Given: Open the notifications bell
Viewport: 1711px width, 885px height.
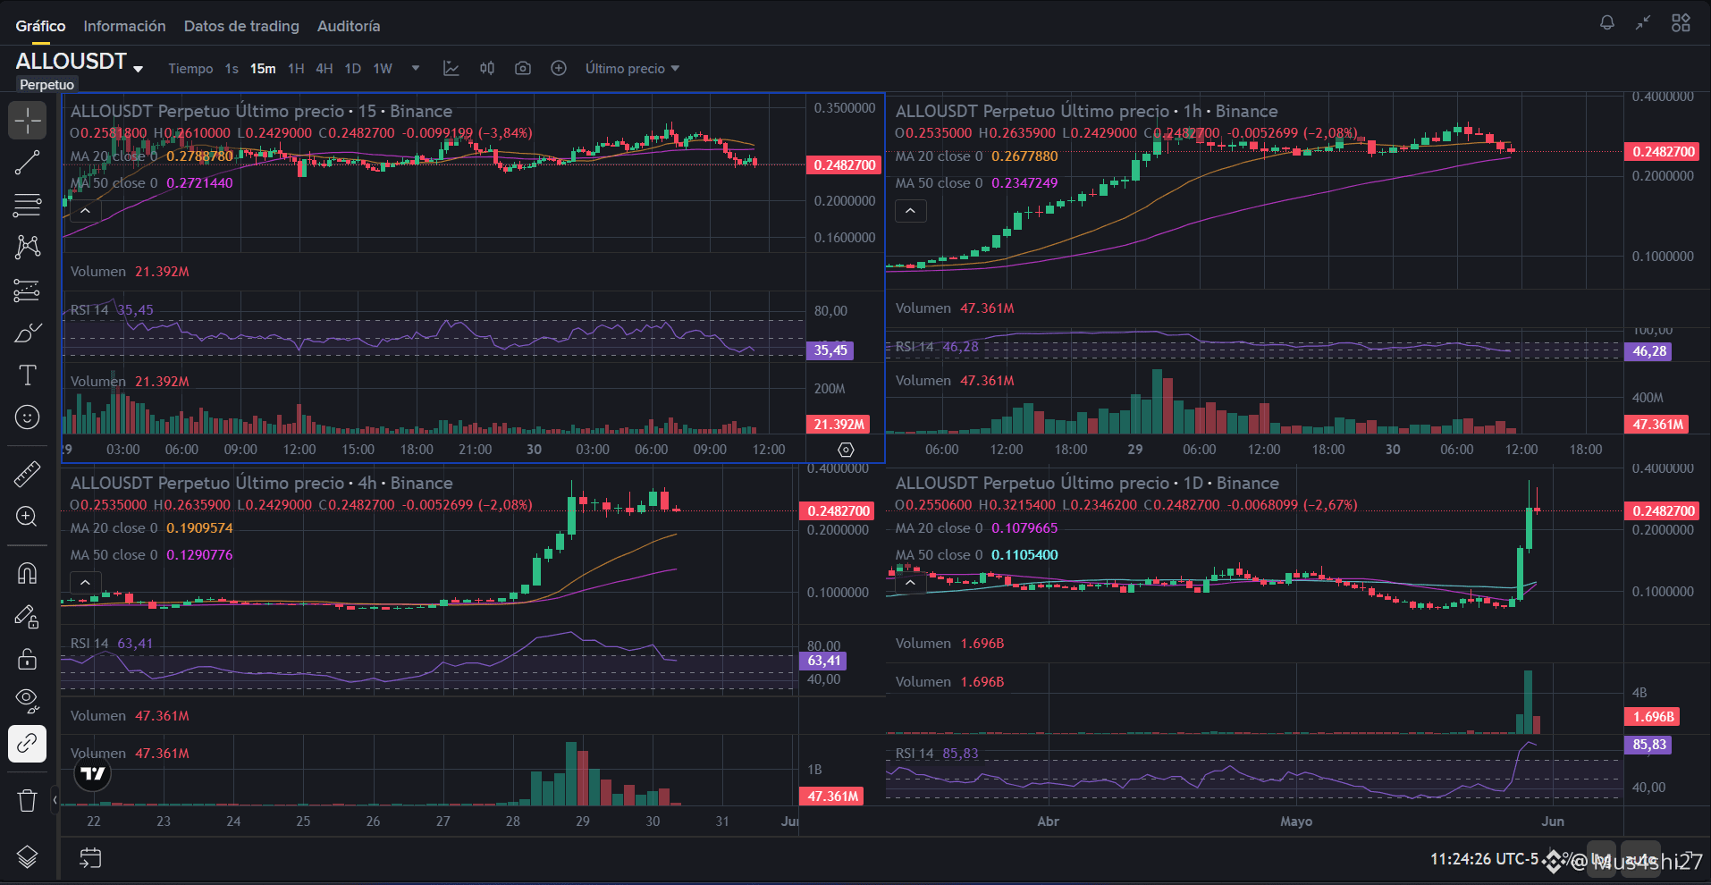Looking at the screenshot, I should 1606,23.
